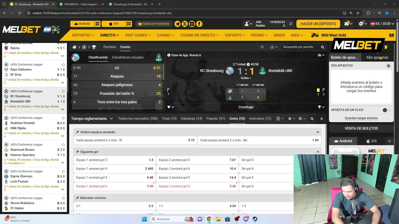Screen dimensions: 399x224
Task: Click the Gana con nosotros button
Action: (x=153, y=24)
